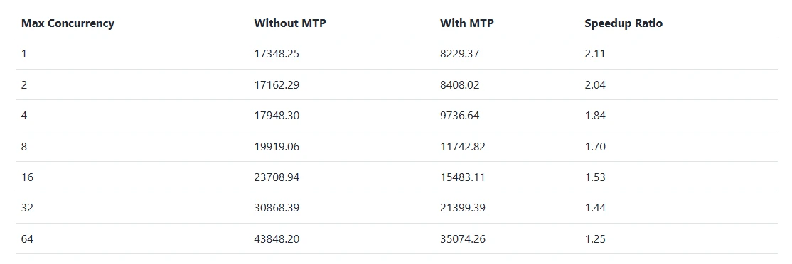792x264 pixels.
Task: Select the 17162.29 cell
Action: tap(277, 84)
